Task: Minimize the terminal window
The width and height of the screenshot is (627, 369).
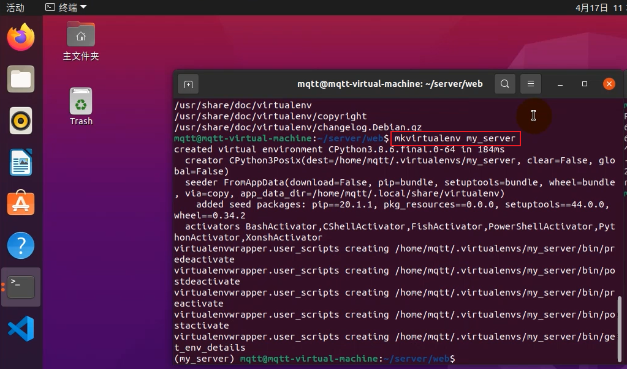Action: tap(560, 84)
